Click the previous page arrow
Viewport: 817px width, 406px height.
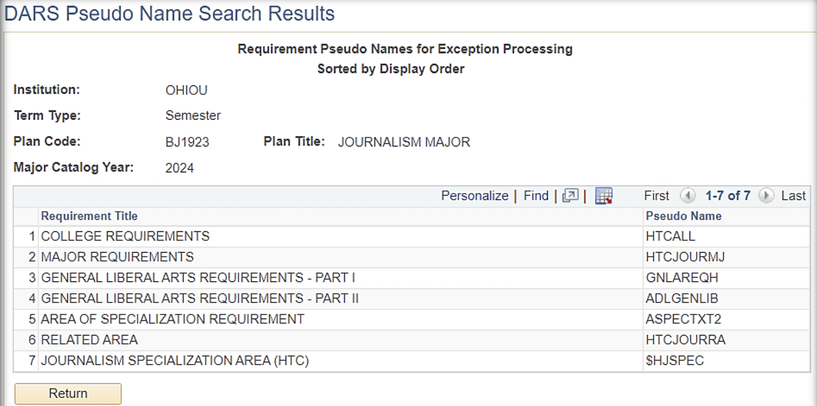pos(688,196)
